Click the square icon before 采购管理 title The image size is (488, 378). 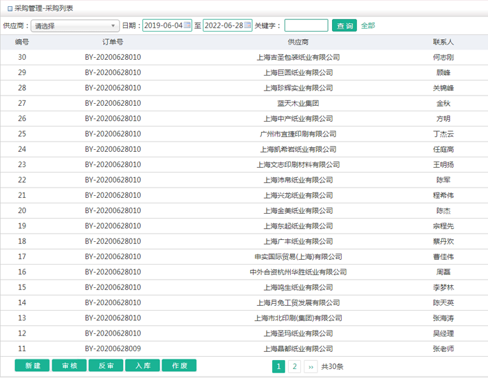pos(8,8)
